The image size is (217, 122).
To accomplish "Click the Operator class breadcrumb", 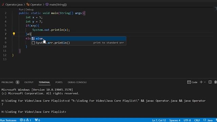I will (36, 4).
